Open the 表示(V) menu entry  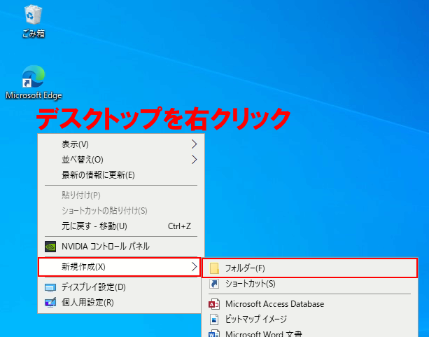[x=120, y=144]
